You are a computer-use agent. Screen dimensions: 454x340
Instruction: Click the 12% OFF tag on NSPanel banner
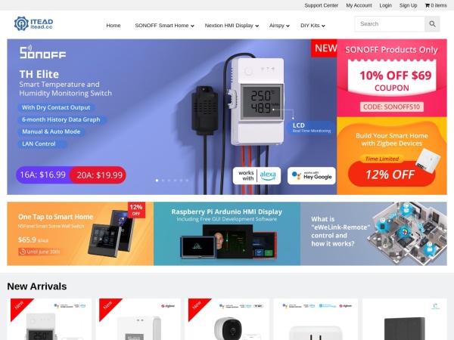pos(136,210)
